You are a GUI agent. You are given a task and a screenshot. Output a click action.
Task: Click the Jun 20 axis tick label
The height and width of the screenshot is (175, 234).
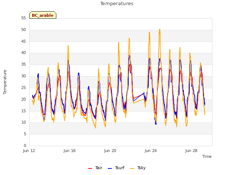pos(110,151)
